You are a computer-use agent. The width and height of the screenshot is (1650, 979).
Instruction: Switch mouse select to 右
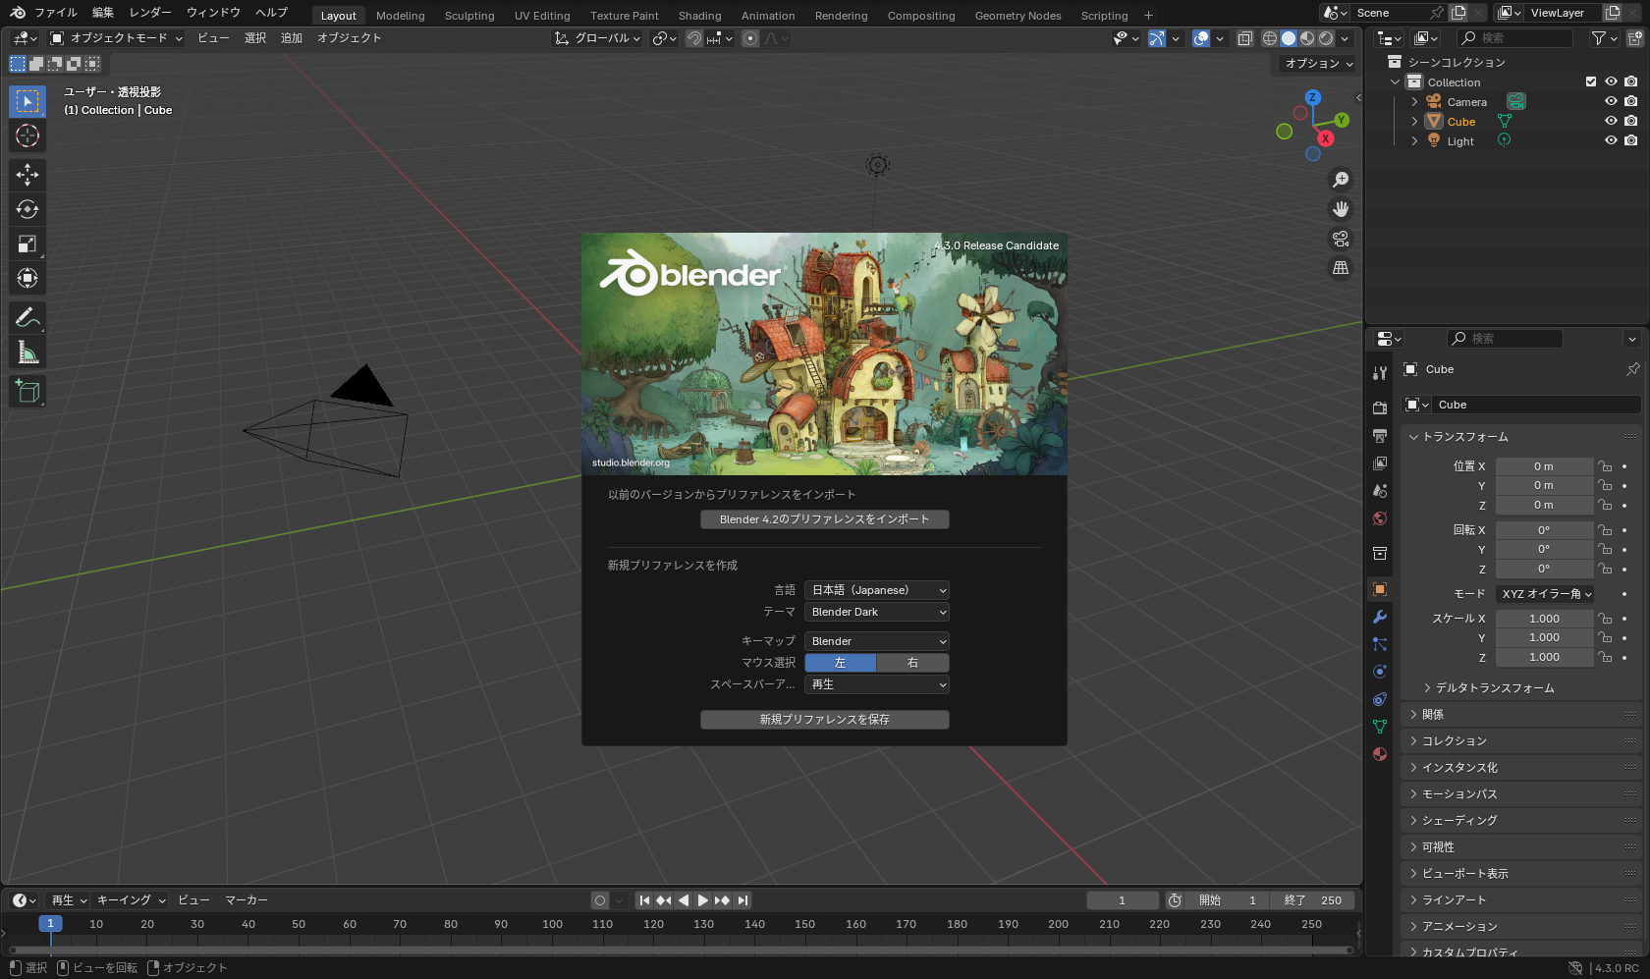[911, 663]
